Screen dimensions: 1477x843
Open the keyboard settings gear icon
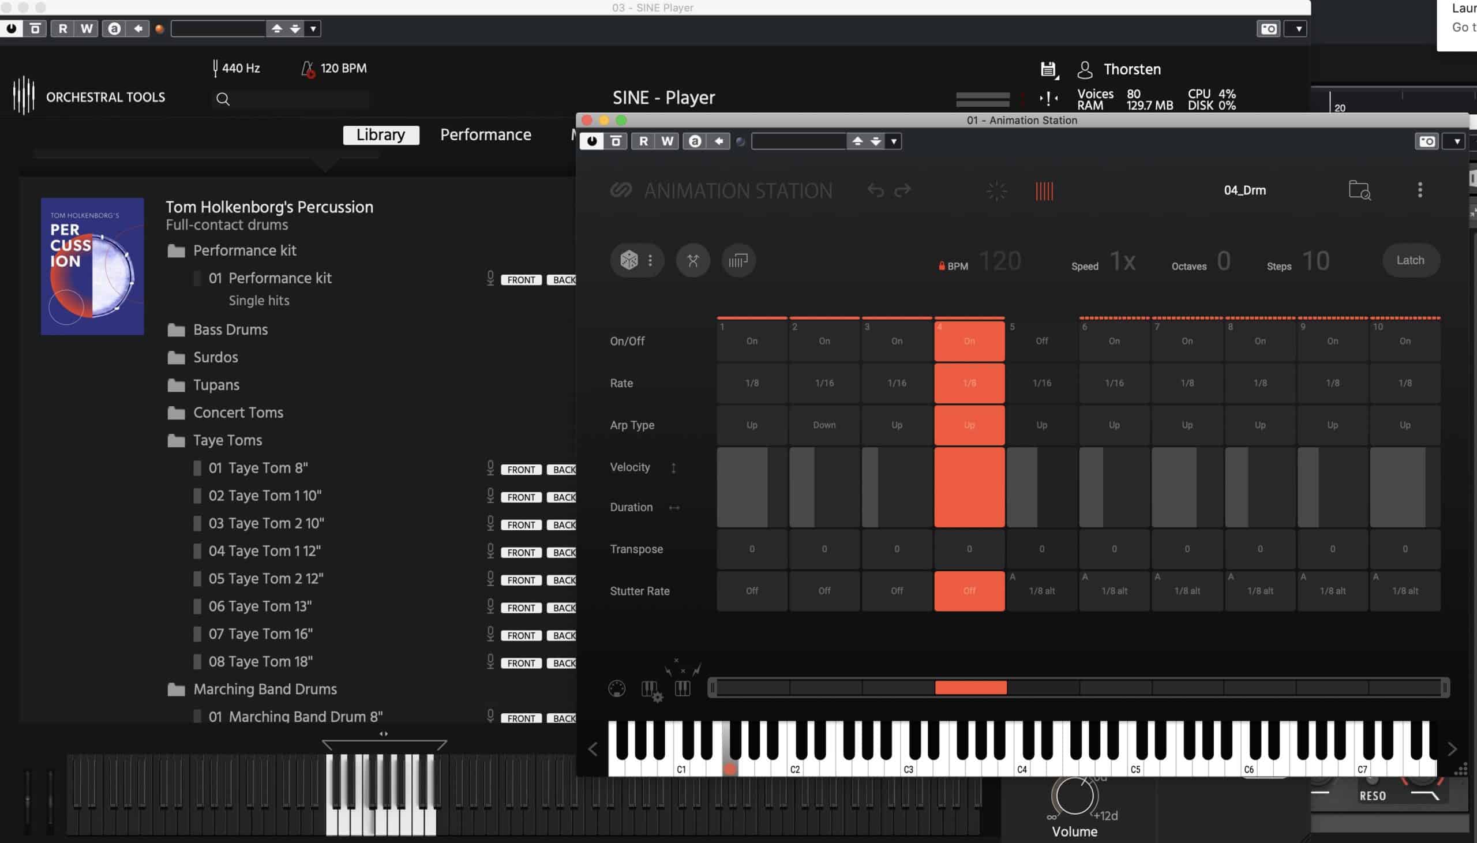pyautogui.click(x=652, y=691)
